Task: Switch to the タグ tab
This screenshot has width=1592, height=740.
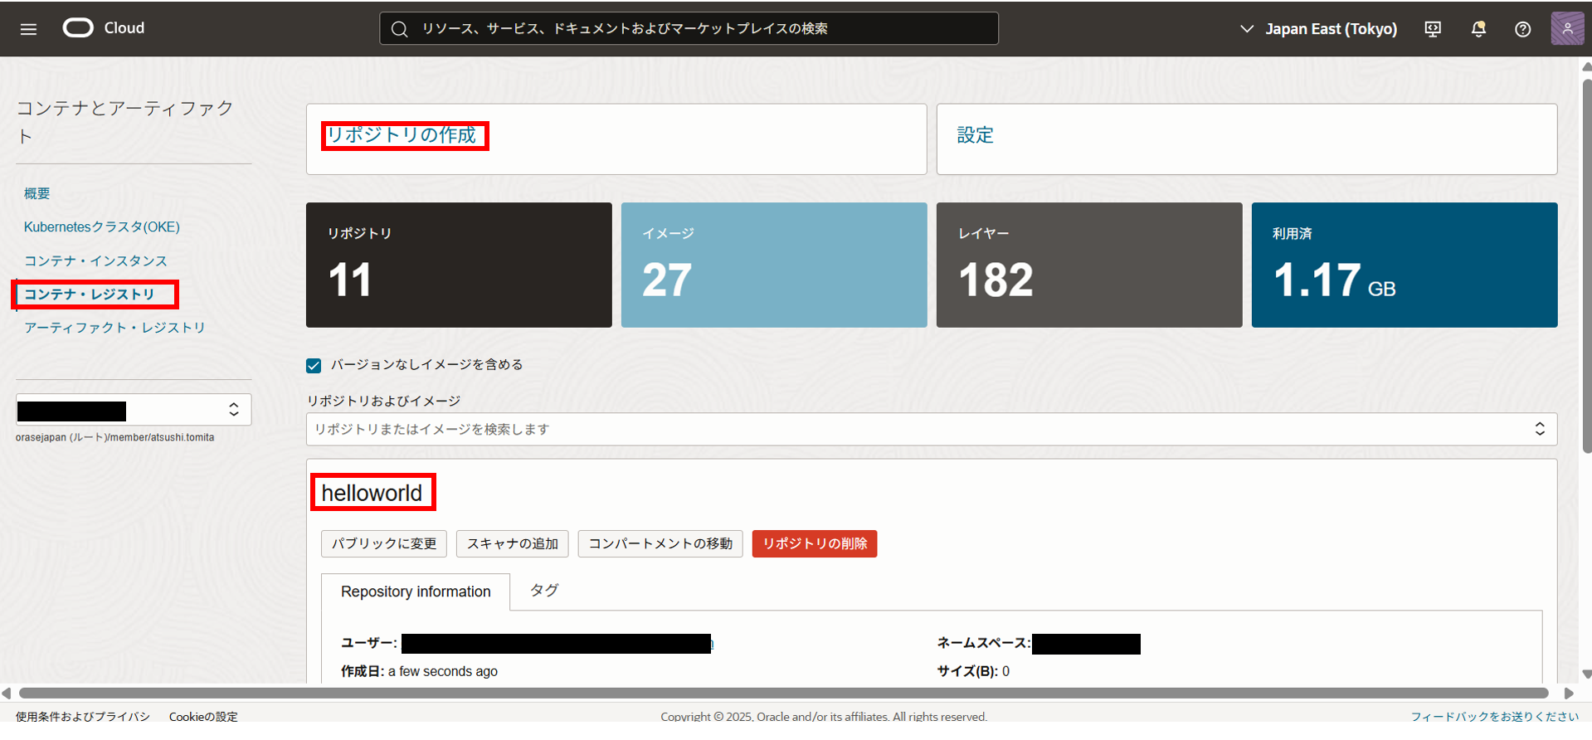Action: pos(544,590)
